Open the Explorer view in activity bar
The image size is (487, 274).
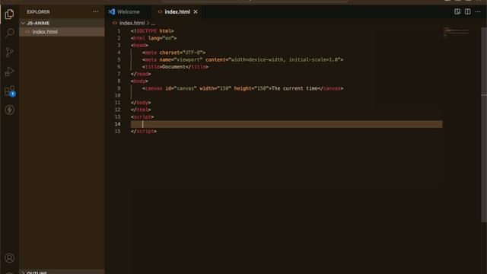pos(9,14)
